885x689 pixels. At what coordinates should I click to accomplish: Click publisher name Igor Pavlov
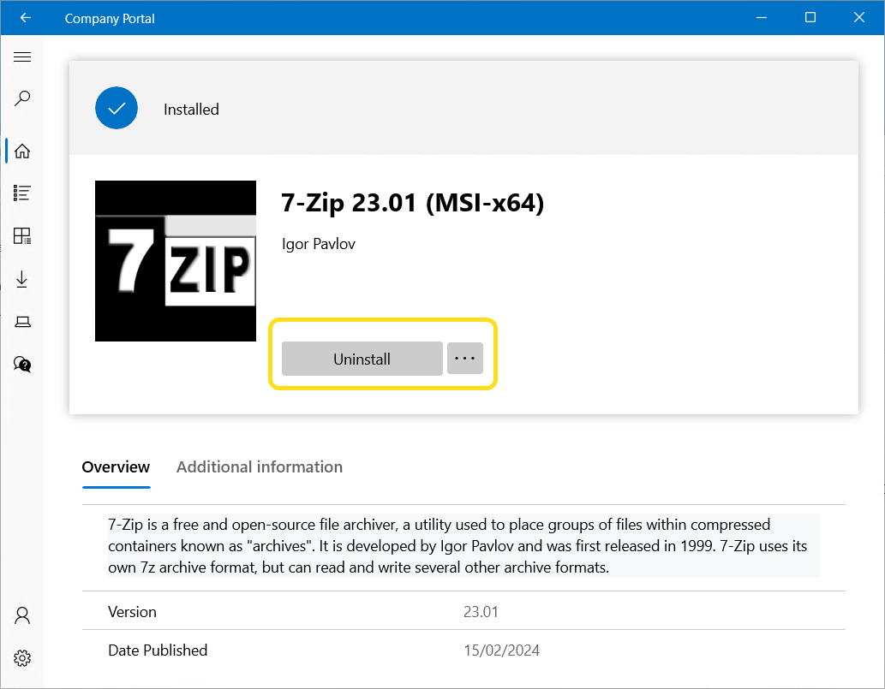[x=319, y=244]
